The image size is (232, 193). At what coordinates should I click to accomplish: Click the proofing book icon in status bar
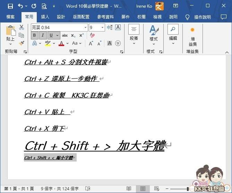point(88,189)
